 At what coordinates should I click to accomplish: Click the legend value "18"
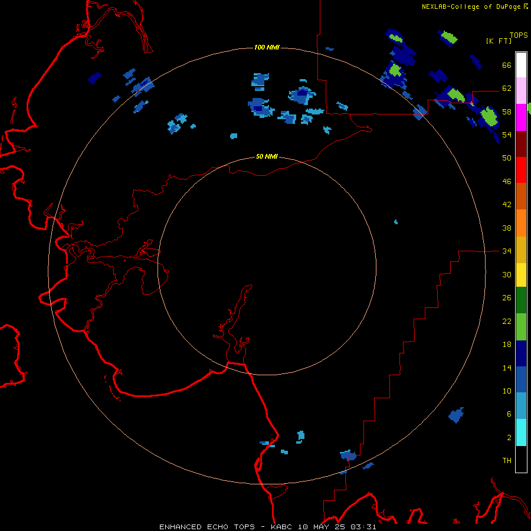click(507, 345)
